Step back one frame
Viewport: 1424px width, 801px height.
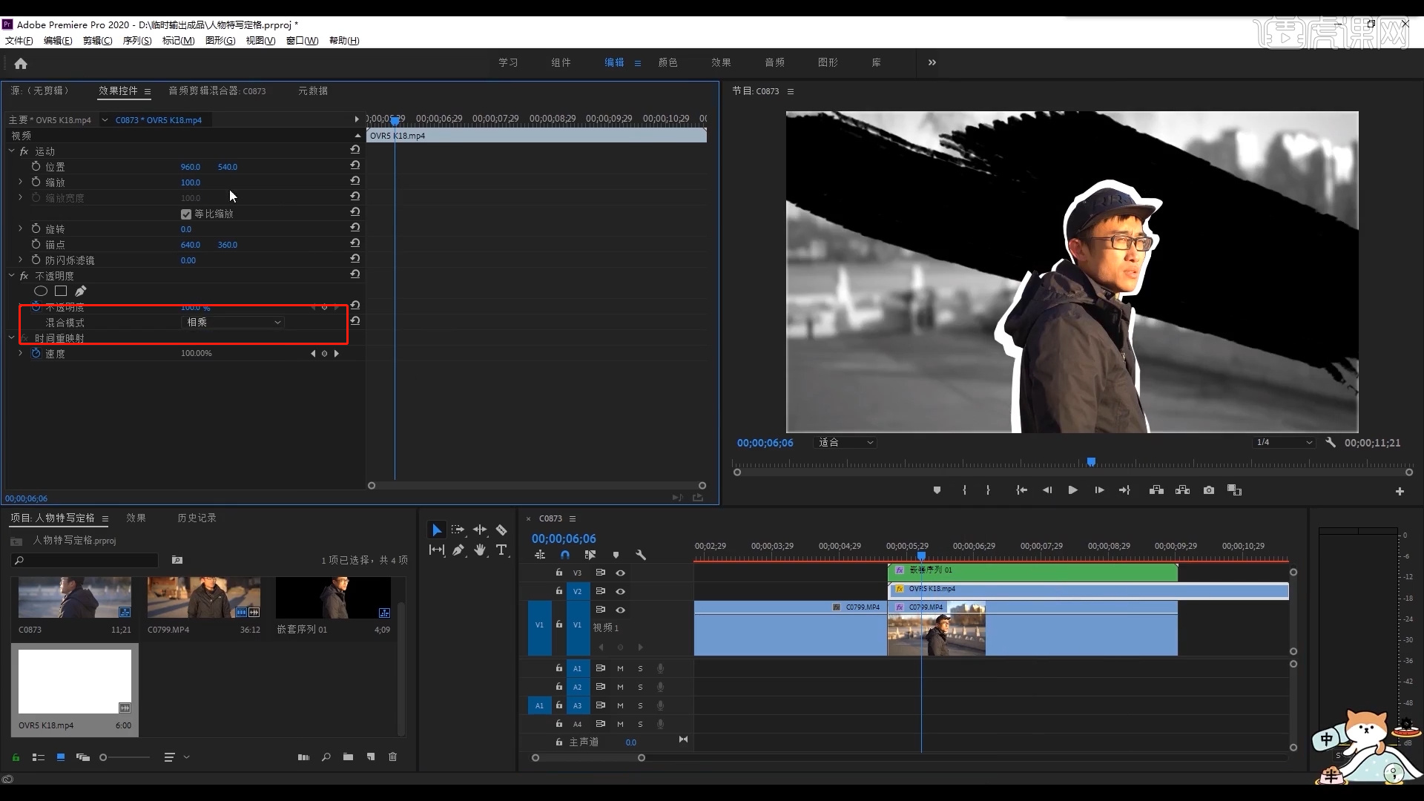[1047, 490]
